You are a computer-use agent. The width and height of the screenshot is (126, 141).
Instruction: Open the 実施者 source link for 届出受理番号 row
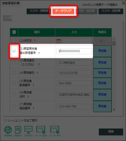point(102,51)
